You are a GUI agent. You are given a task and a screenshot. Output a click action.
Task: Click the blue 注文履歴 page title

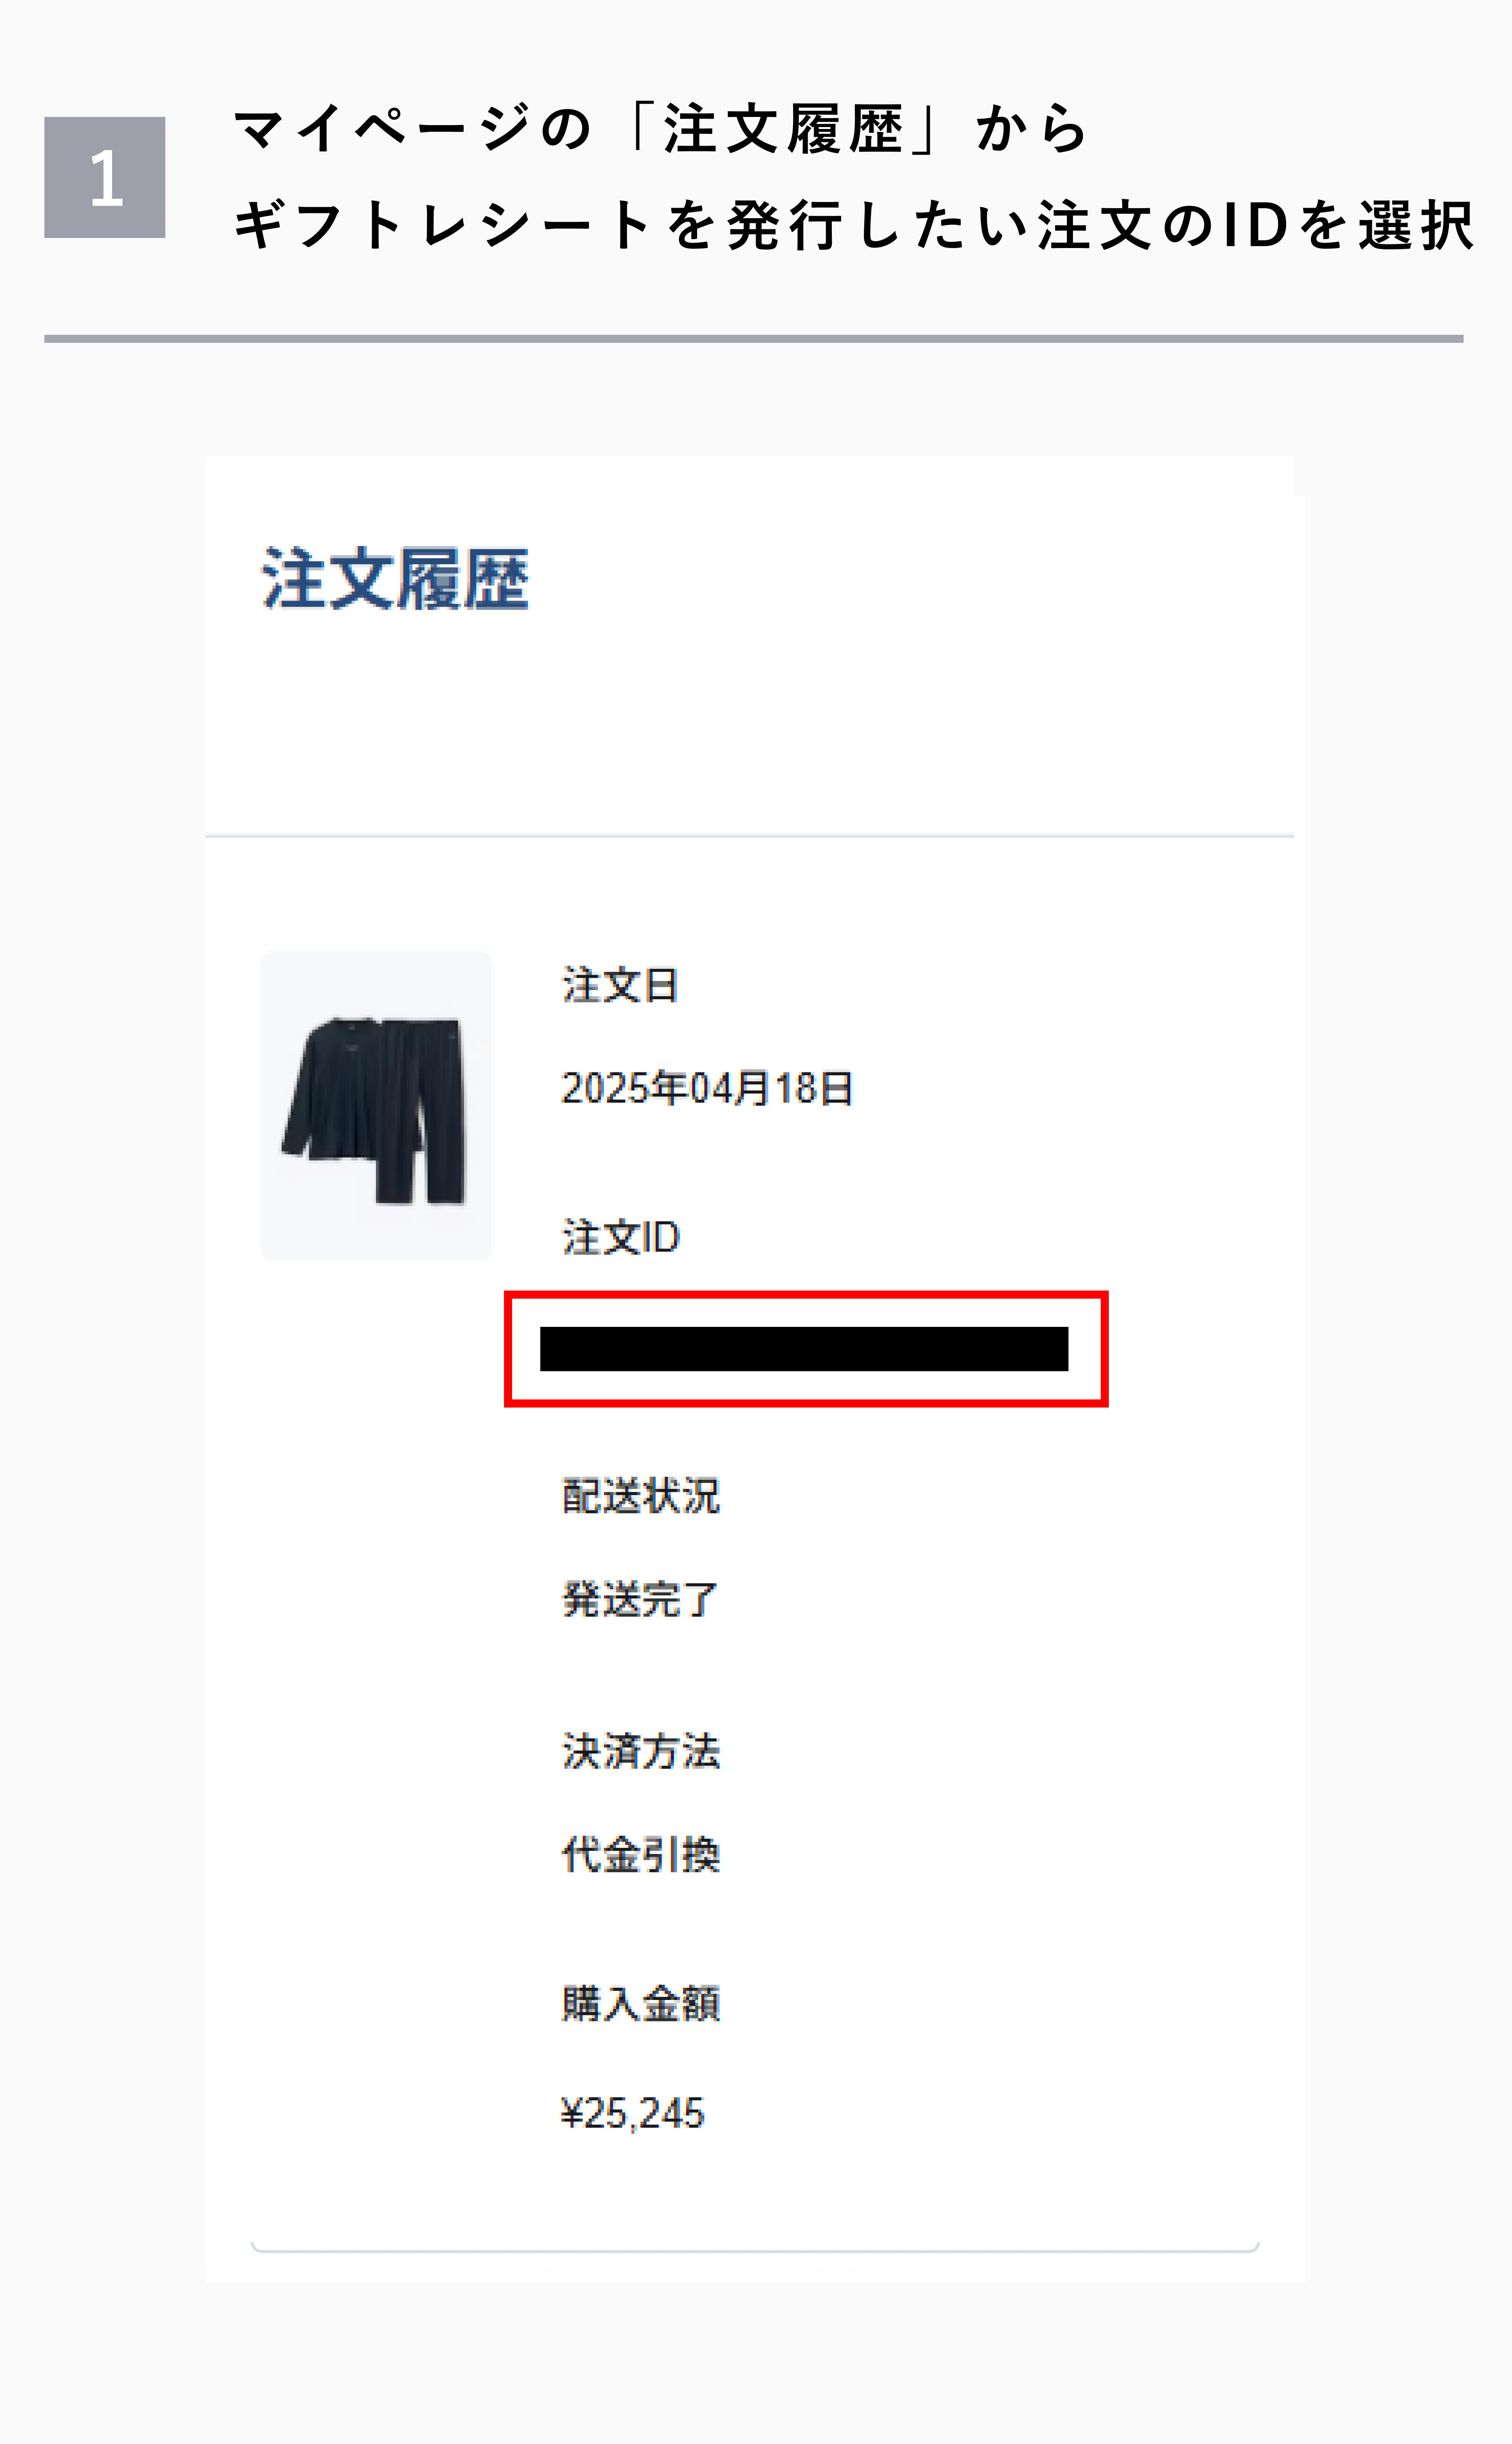[395, 579]
